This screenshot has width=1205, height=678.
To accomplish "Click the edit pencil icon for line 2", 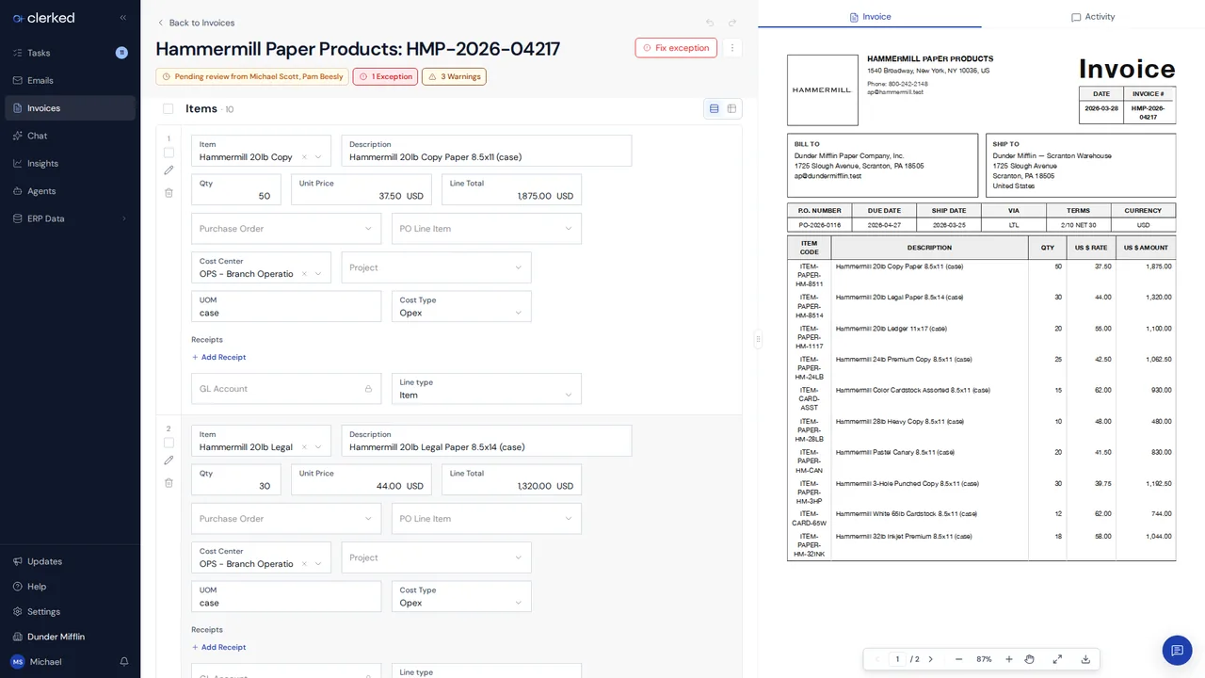I will [169, 460].
